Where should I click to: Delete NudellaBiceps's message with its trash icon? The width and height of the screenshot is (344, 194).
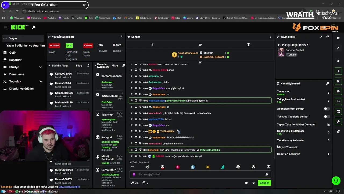coord(132,101)
